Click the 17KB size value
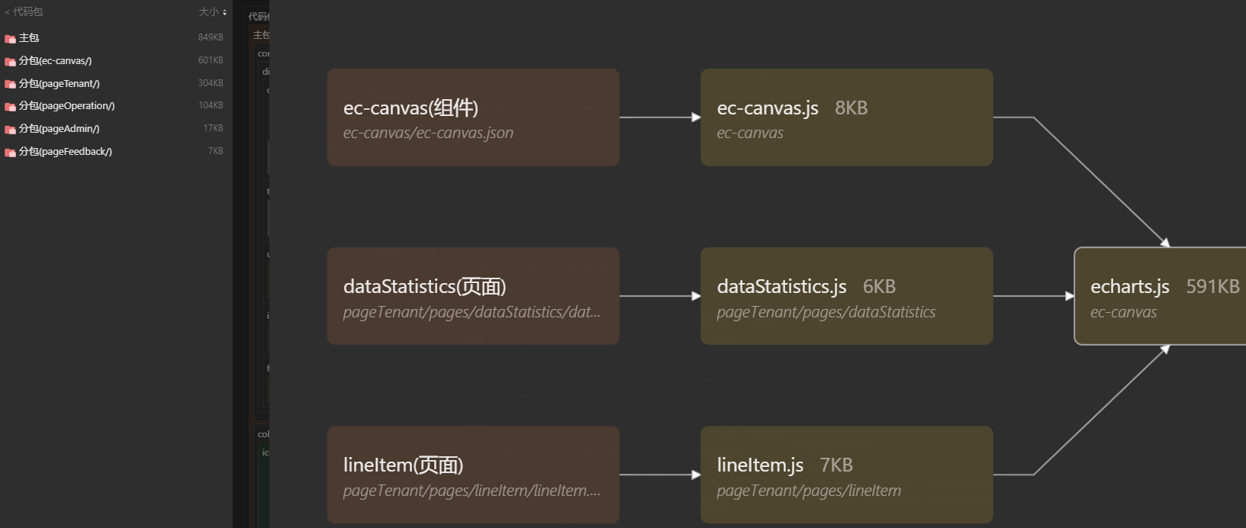This screenshot has height=528, width=1246. coord(214,128)
